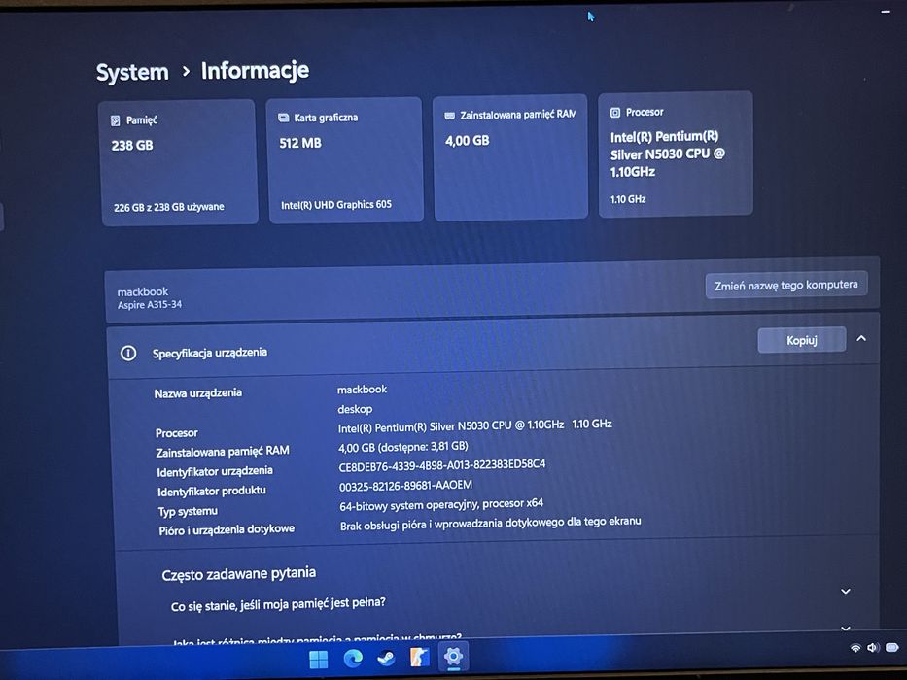This screenshot has height=680, width=907.
Task: Click the 'Zainstalowana pamięć RAM' spec label
Action: click(x=222, y=452)
